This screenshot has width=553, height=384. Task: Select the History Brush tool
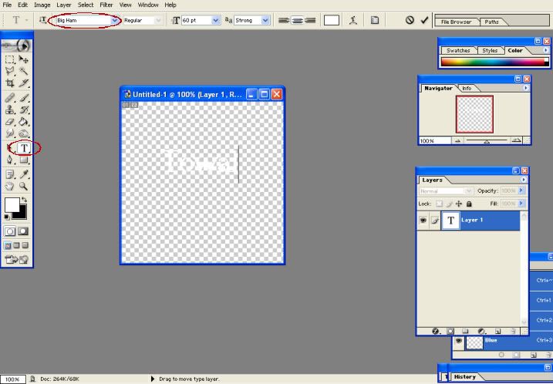[24, 109]
